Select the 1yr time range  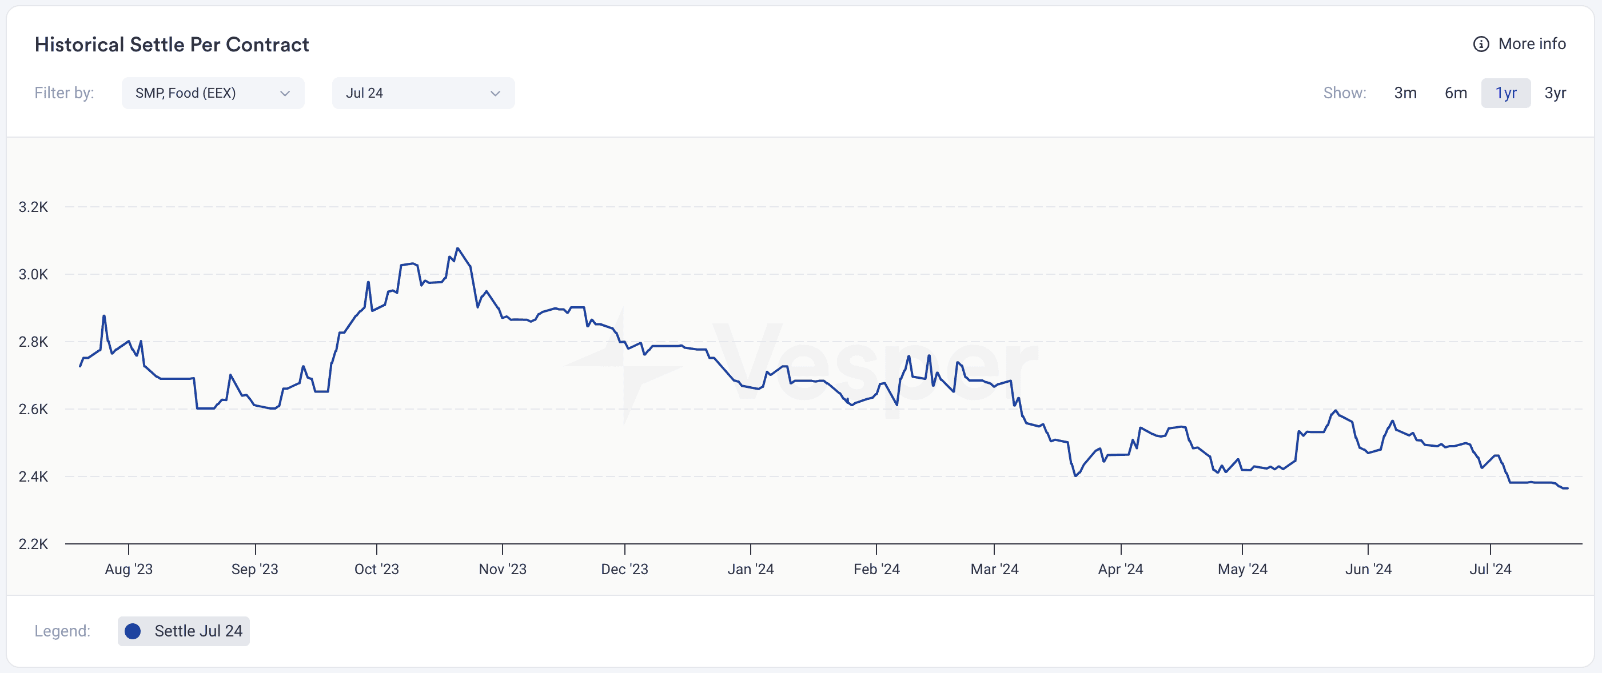pyautogui.click(x=1505, y=93)
